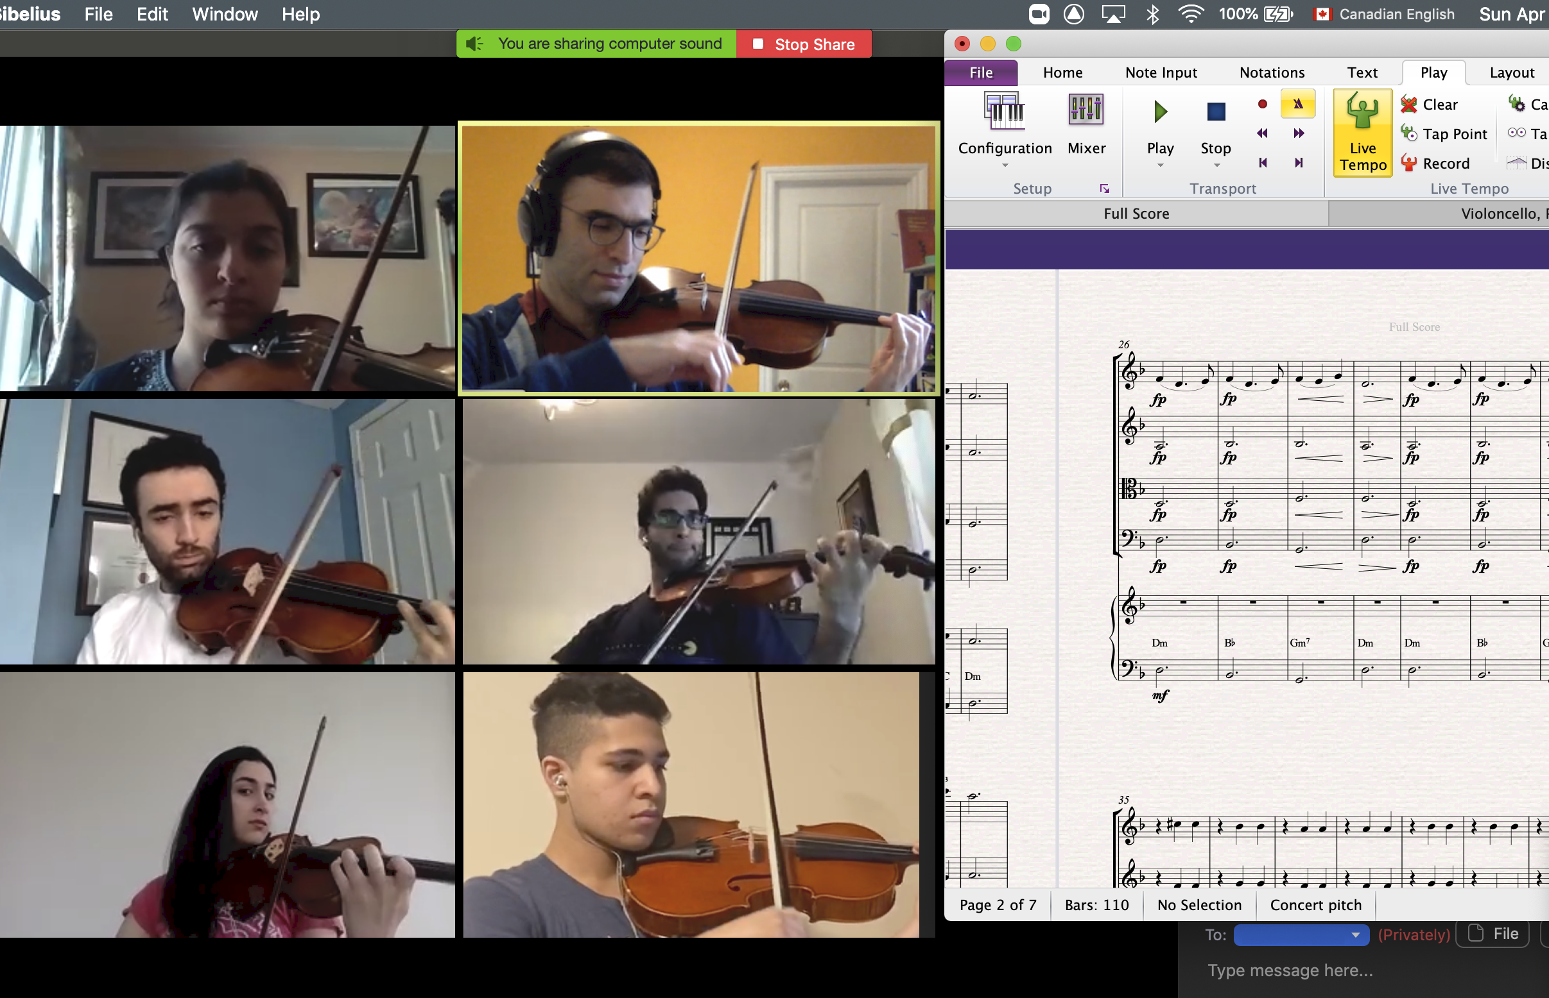Click the rewind double-arrow icon

[x=1262, y=133]
